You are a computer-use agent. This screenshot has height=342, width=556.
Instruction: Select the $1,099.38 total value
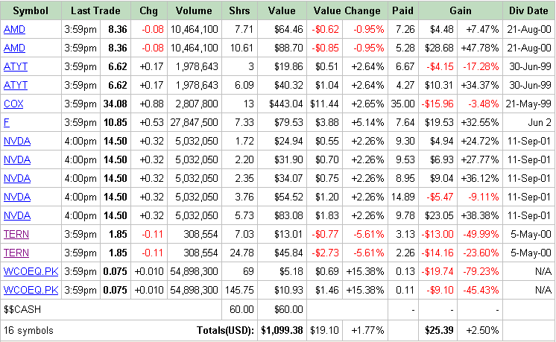[x=282, y=330]
